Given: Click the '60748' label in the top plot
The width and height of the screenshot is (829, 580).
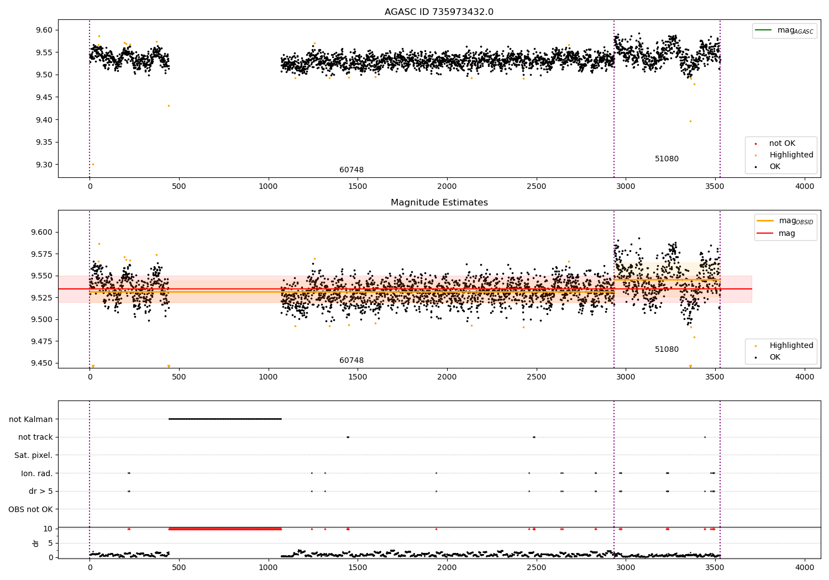Looking at the screenshot, I should (x=351, y=170).
